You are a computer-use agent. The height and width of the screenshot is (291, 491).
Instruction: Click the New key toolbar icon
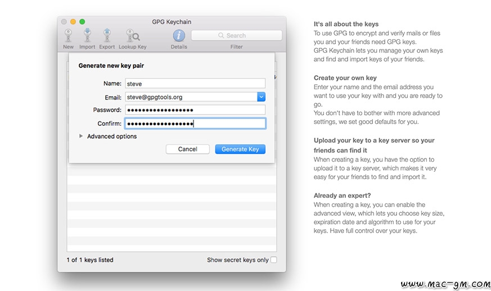click(68, 35)
